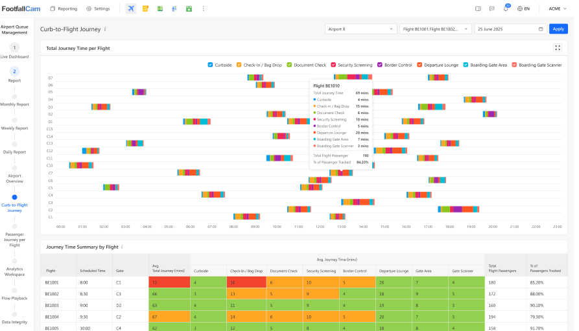Open the Airport X dropdown

360,29
